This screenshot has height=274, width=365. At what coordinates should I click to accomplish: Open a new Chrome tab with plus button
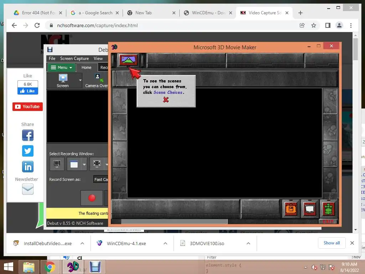tap(300, 13)
